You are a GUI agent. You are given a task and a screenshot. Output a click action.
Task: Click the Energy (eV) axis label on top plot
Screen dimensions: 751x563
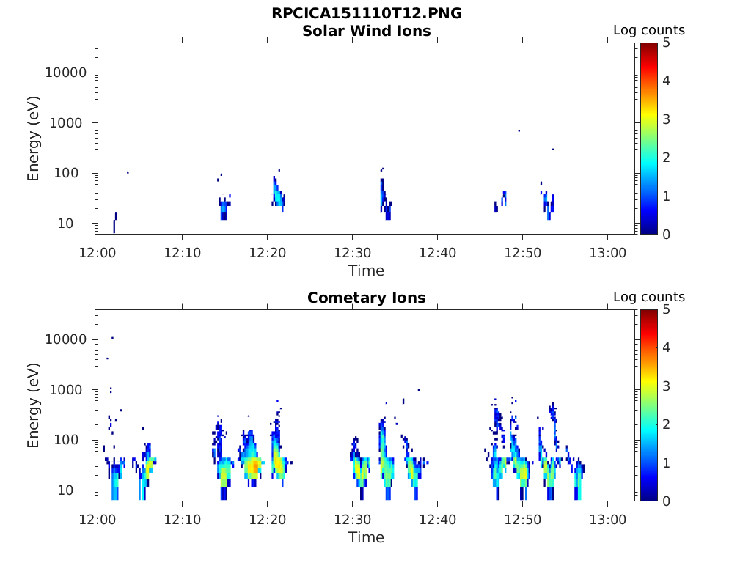(32, 139)
